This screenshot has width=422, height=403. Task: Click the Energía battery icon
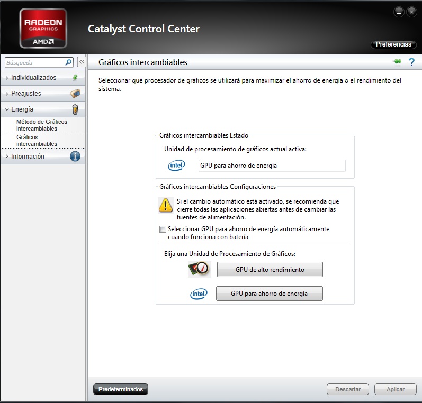[x=75, y=109]
